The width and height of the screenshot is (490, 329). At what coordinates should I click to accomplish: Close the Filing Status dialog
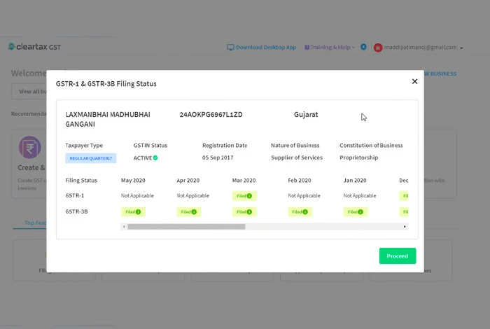[414, 82]
